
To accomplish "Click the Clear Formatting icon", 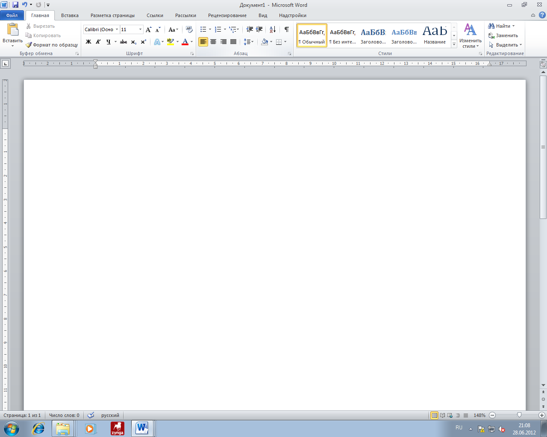I will [x=189, y=29].
